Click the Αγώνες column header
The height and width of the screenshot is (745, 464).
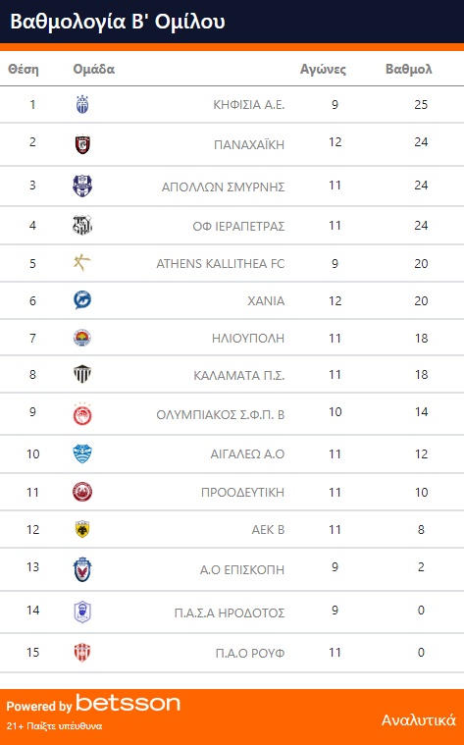tap(323, 70)
